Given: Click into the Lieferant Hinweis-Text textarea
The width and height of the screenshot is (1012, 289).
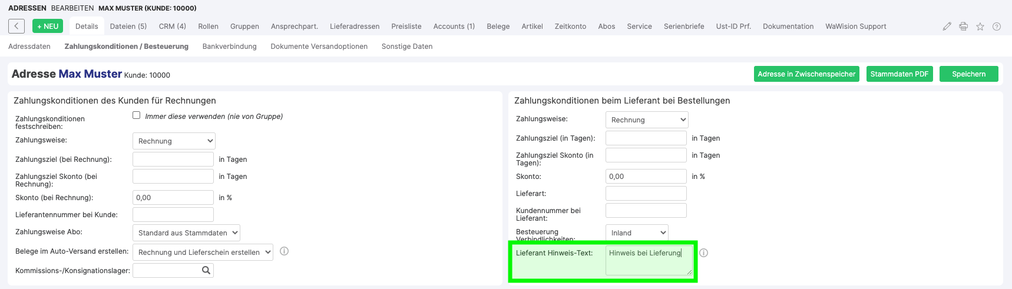Looking at the screenshot, I should pyautogui.click(x=648, y=260).
